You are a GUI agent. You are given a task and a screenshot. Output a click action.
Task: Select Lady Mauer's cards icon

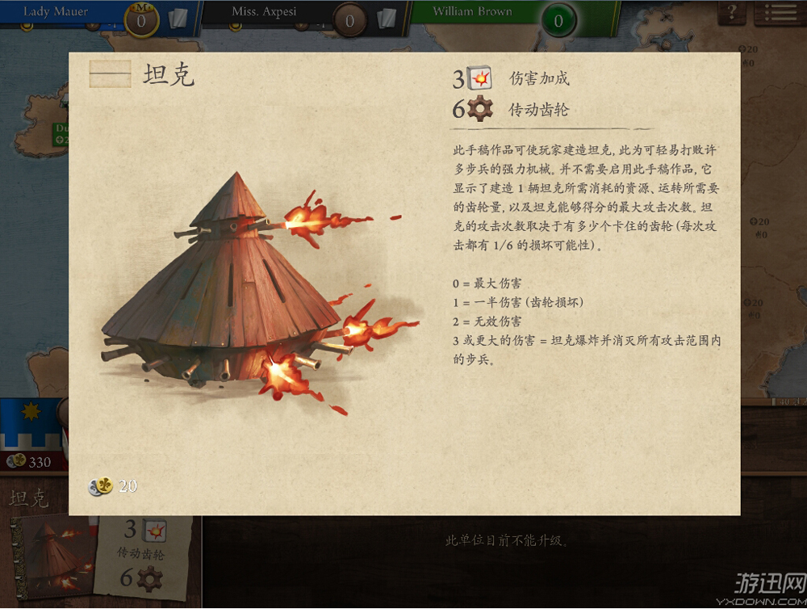[x=177, y=19]
